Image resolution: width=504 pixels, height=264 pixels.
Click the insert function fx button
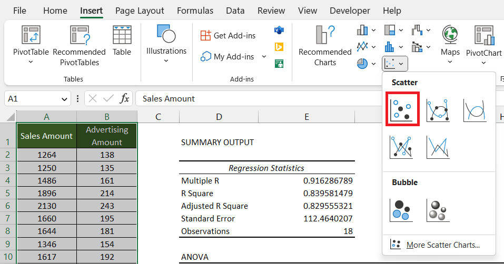124,98
